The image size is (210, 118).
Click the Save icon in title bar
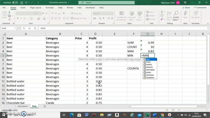click(x=22, y=3)
